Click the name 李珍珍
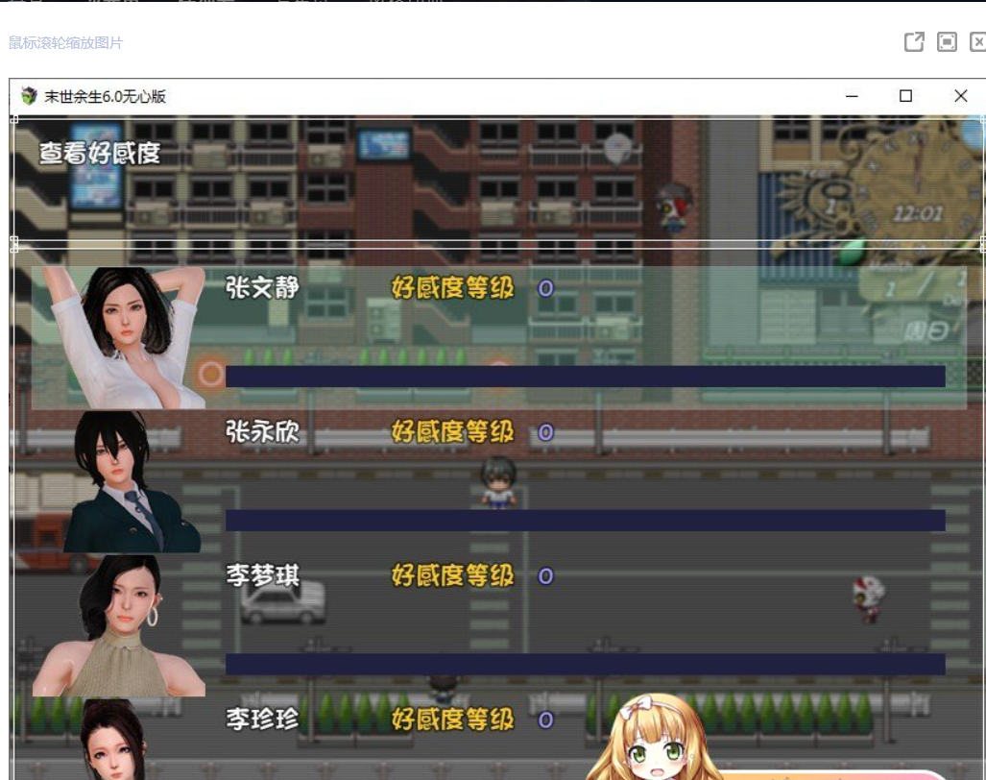This screenshot has width=986, height=780. pyautogui.click(x=262, y=719)
